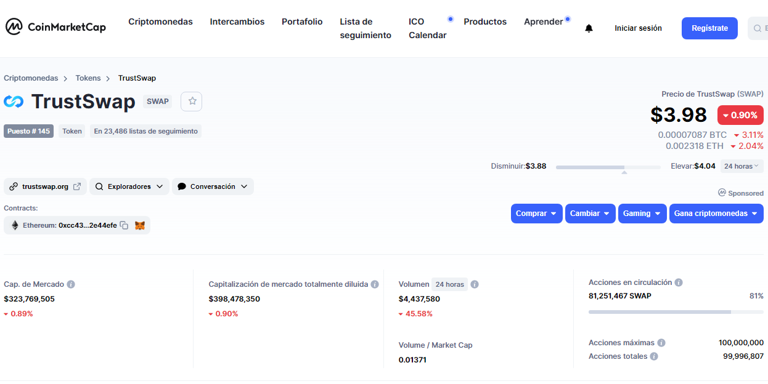Click the red 0.90% change badge
Screen dimensions: 768x384
click(740, 115)
